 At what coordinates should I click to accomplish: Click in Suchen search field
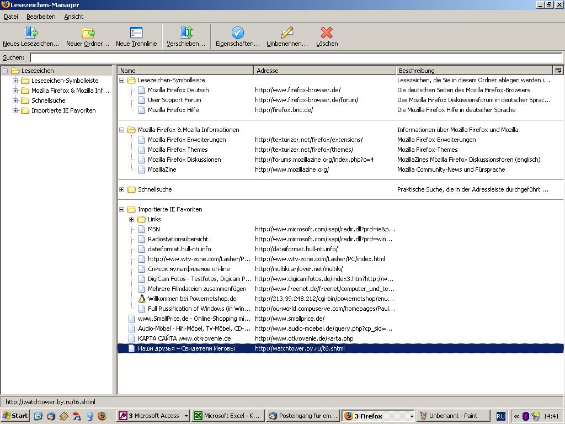pyautogui.click(x=296, y=57)
